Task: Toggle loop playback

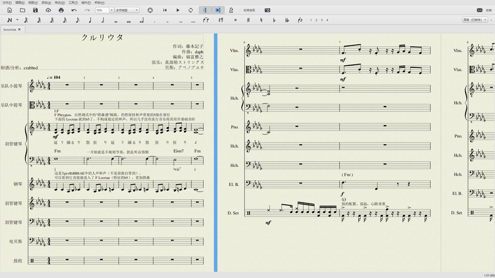Action: point(191,10)
